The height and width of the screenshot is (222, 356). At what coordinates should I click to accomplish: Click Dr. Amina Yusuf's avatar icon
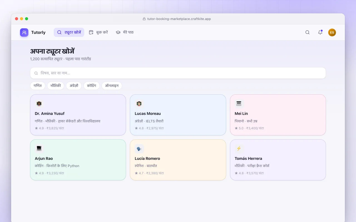[39, 104]
